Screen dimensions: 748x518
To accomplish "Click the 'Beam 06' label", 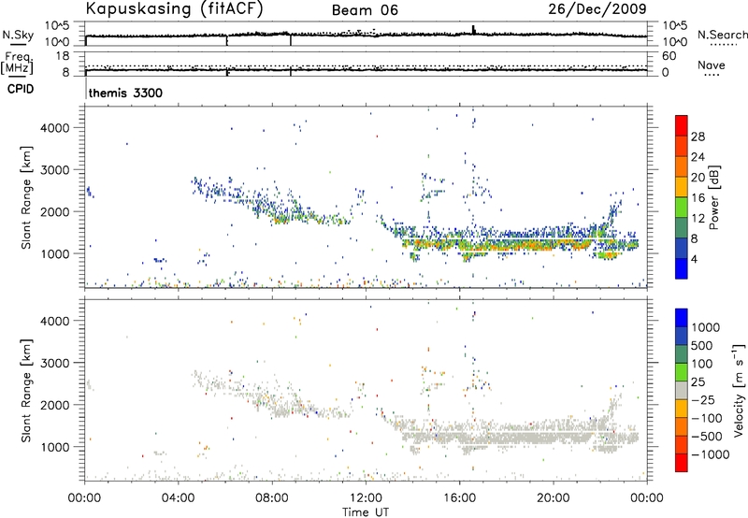I will 365,10.
